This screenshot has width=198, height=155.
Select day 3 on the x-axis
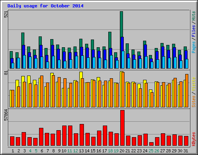coord(24,151)
